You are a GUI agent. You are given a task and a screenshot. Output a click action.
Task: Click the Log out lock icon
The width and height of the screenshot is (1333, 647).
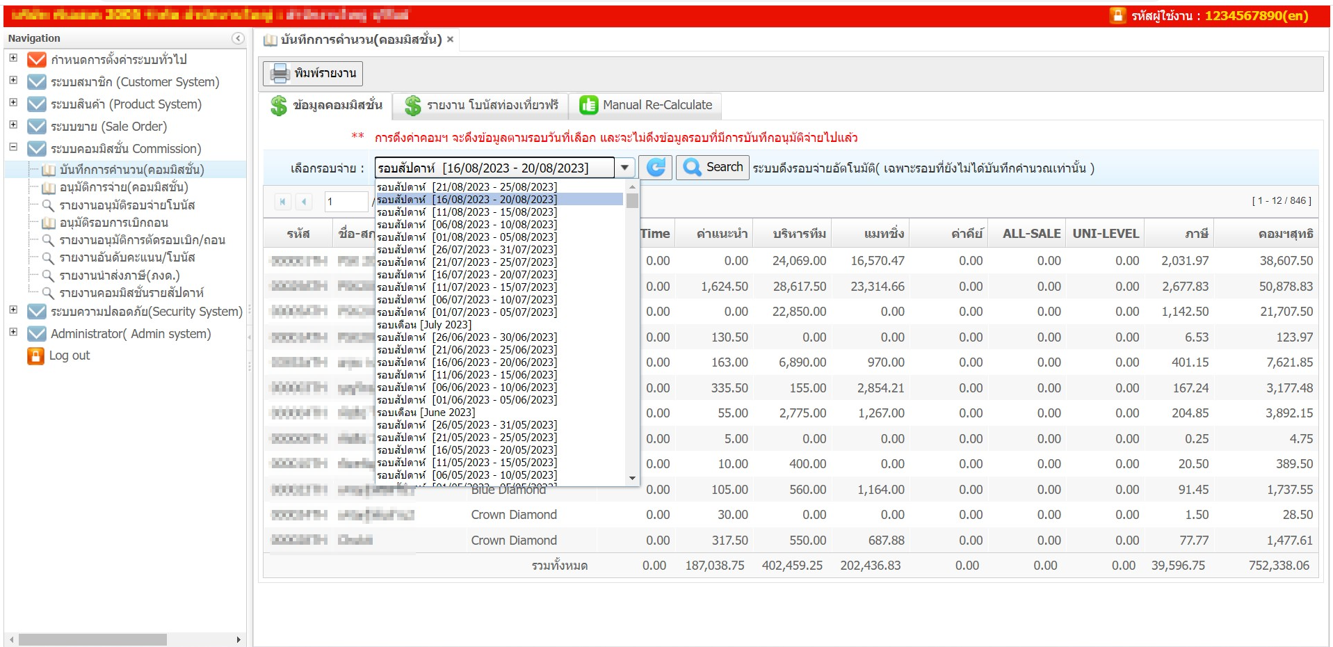tap(35, 356)
